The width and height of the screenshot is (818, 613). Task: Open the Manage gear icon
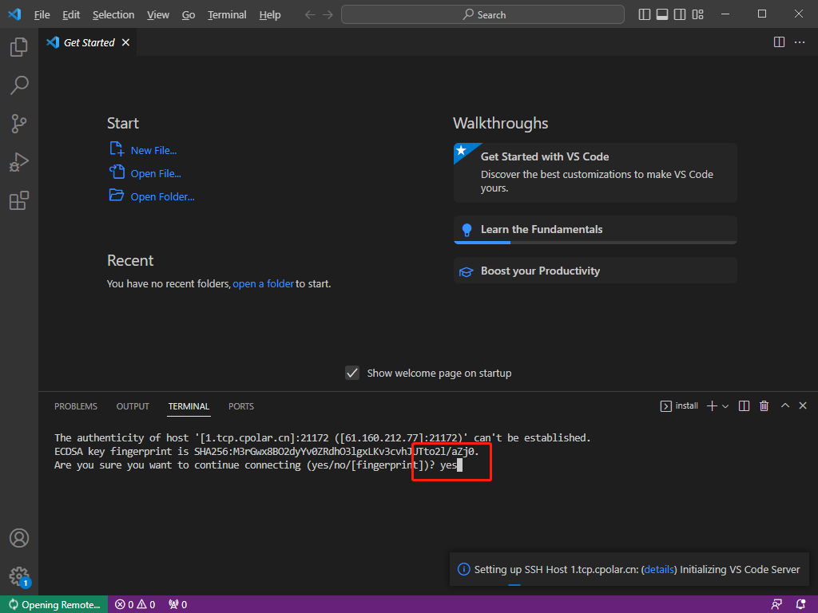coord(19,575)
